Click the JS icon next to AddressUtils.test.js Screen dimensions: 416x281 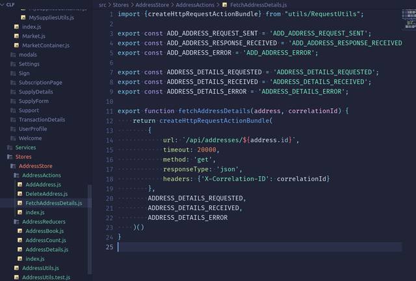coord(16,277)
